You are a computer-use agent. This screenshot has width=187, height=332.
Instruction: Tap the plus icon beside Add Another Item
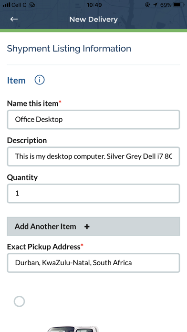(87, 227)
